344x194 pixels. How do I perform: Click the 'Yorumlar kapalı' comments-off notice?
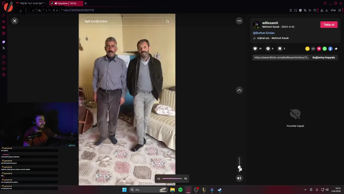[295, 126]
